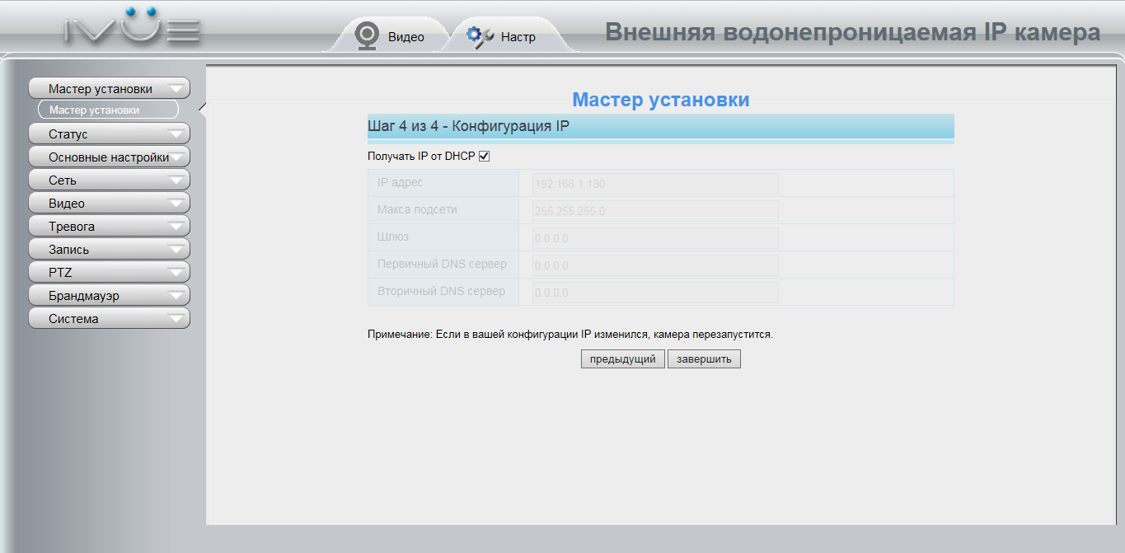1125x553 pixels.
Task: Open the Система sidebar section
Action: click(x=109, y=318)
